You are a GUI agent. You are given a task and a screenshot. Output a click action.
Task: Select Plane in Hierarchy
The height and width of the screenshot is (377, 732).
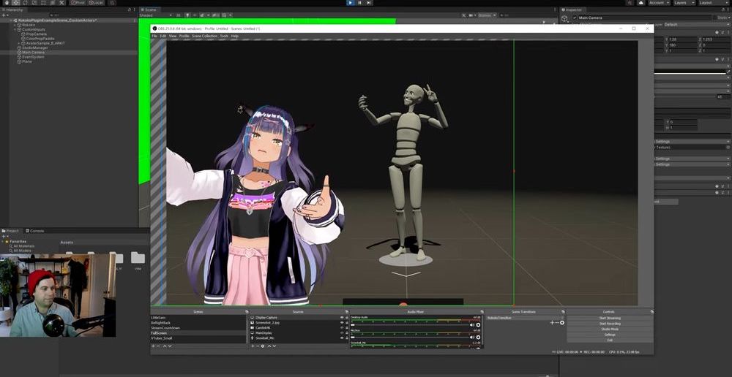[x=27, y=61]
